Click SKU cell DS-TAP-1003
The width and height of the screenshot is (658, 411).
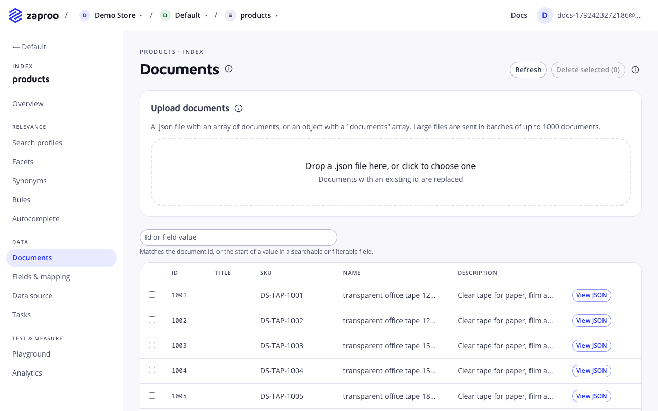click(282, 346)
